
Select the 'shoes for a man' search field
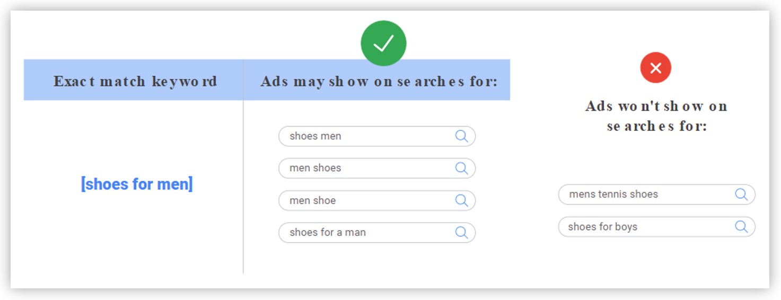pyautogui.click(x=377, y=232)
